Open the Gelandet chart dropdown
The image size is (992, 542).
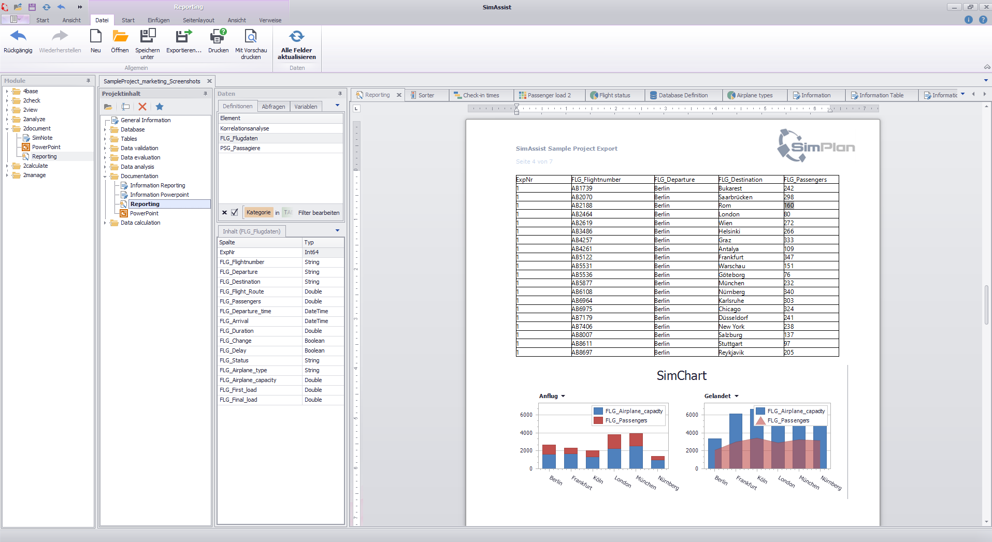click(x=736, y=396)
